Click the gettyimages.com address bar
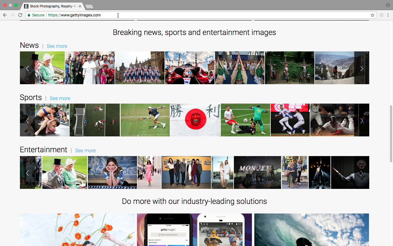The image size is (393, 246). coord(191,15)
